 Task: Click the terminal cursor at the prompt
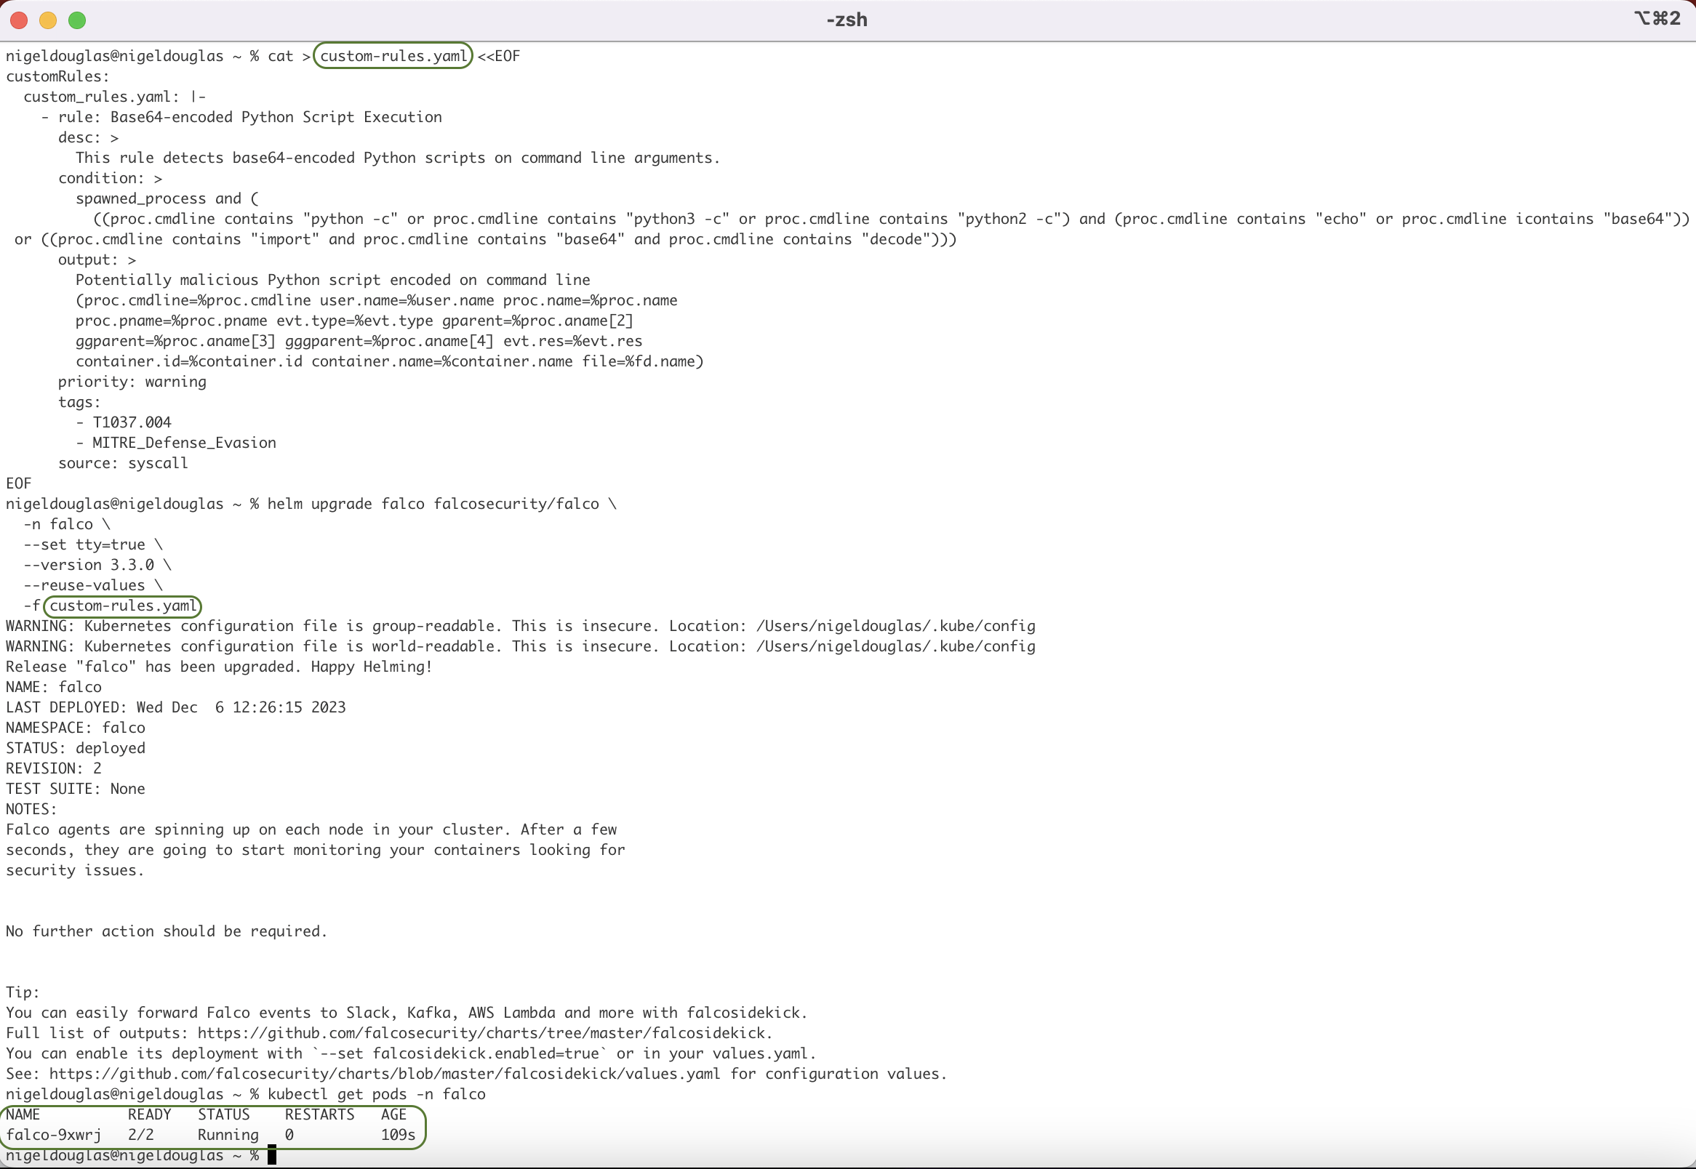point(272,1155)
